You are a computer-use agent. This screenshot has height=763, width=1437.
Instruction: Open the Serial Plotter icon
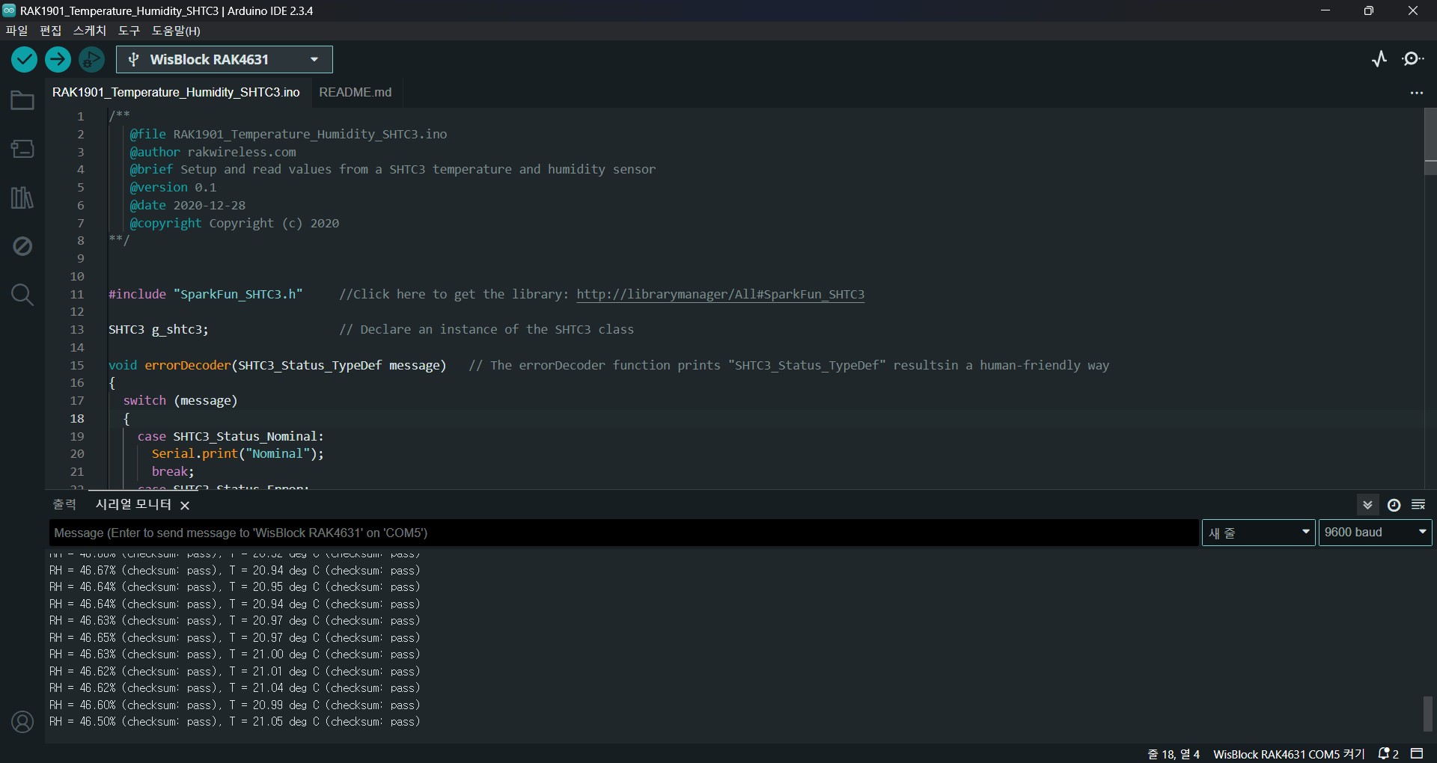(1379, 59)
